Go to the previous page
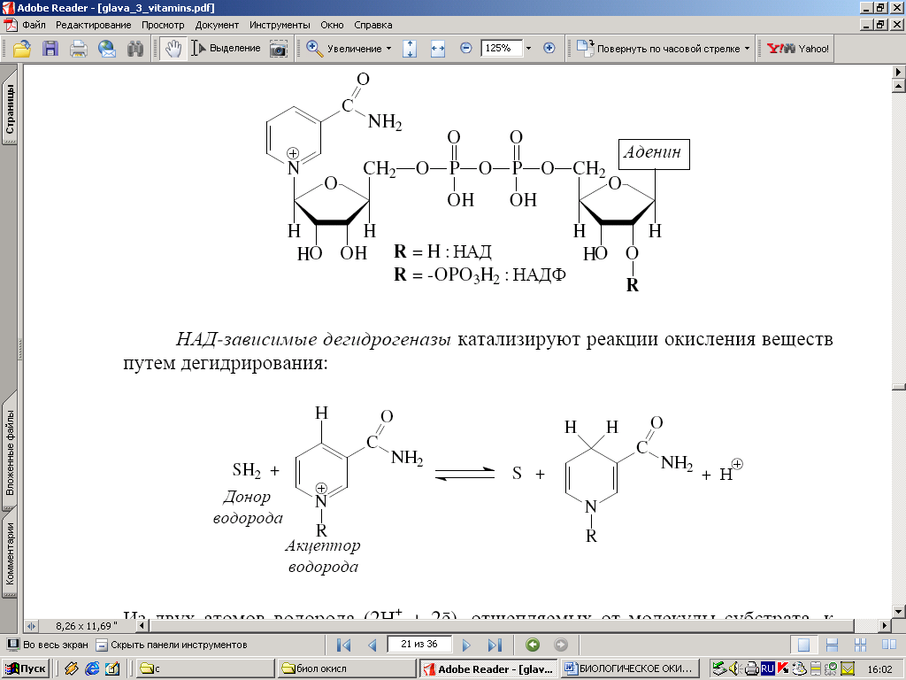This screenshot has height=680, width=906. (372, 645)
